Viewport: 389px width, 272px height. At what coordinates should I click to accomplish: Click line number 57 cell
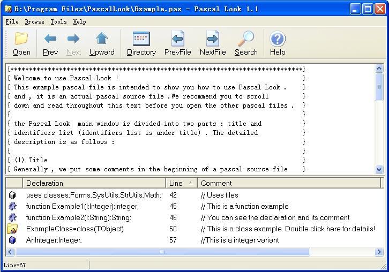[173, 240]
